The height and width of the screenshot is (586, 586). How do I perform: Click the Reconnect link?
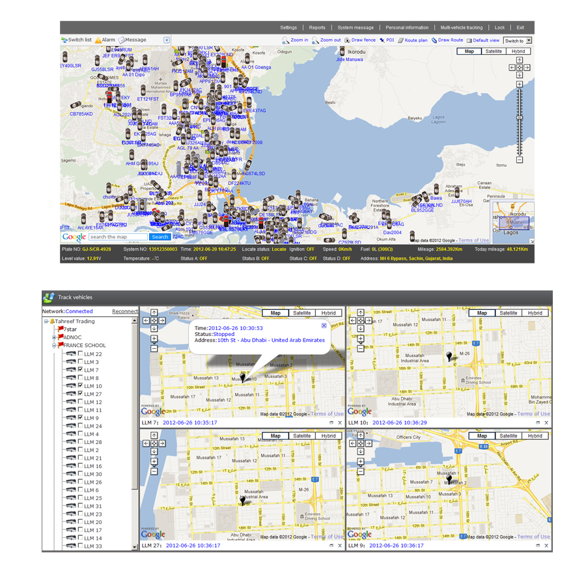(x=125, y=311)
